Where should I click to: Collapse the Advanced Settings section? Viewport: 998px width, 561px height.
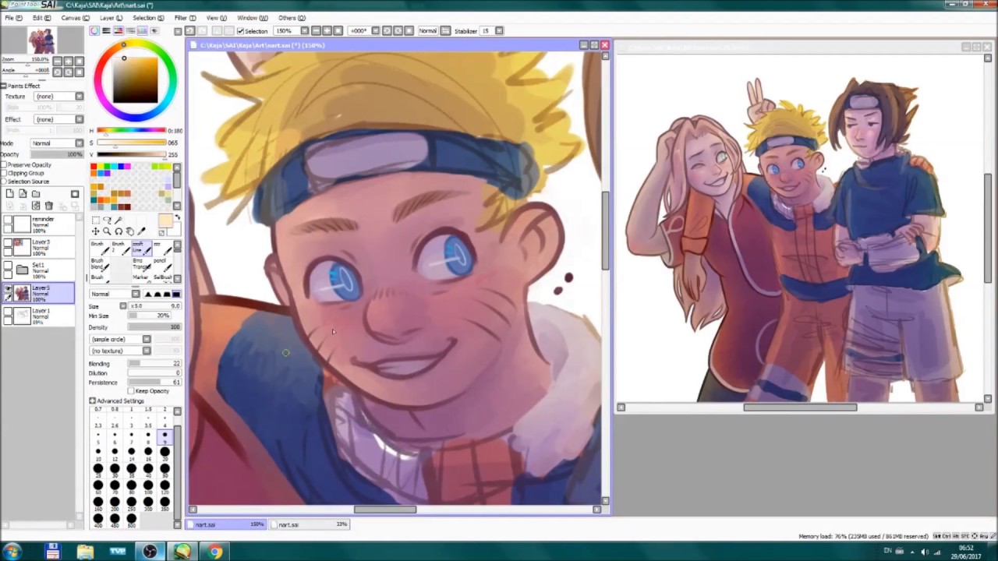click(x=92, y=400)
